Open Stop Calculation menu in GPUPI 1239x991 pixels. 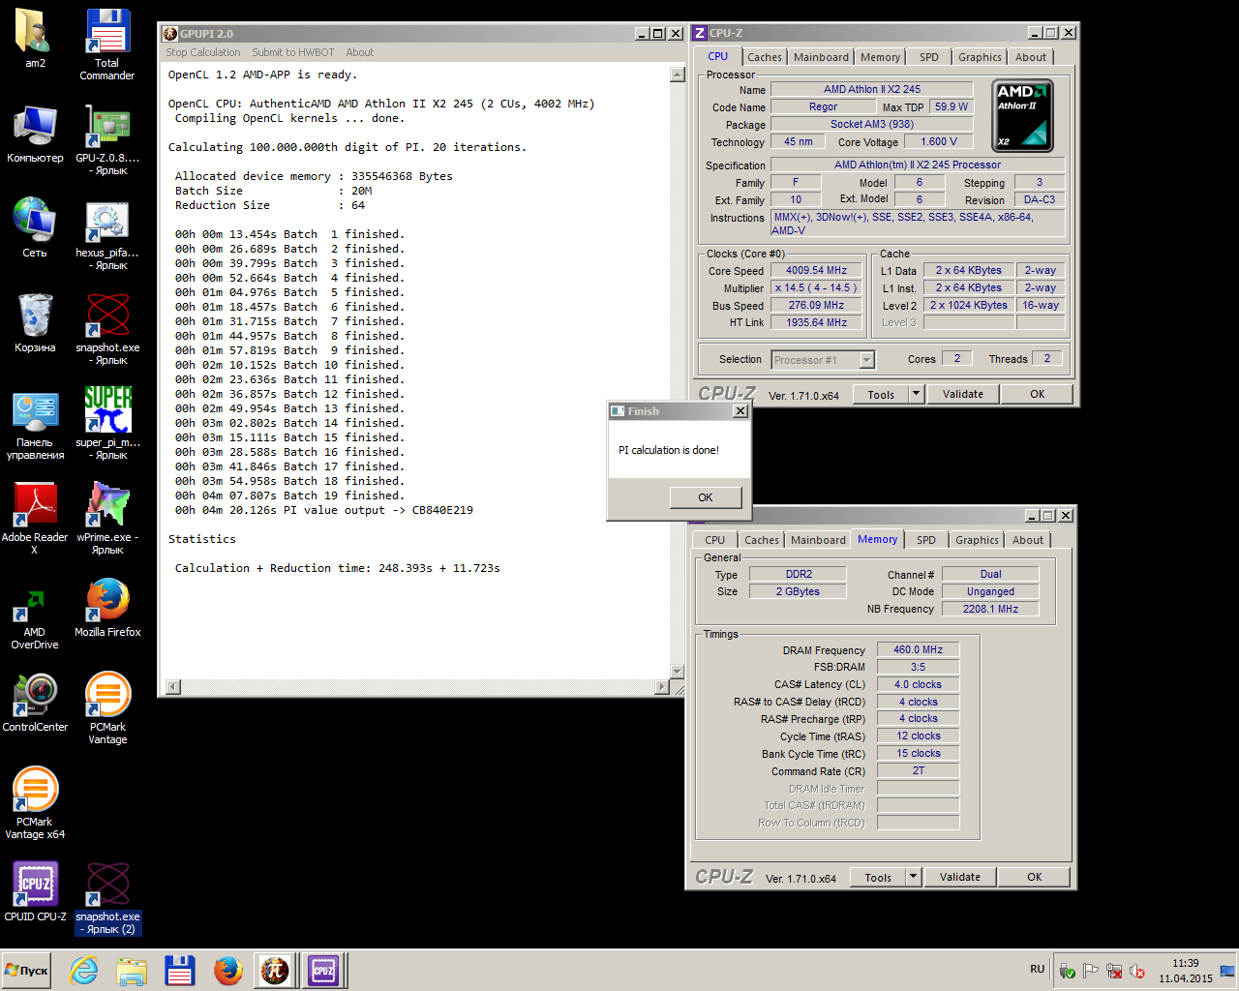tap(202, 52)
